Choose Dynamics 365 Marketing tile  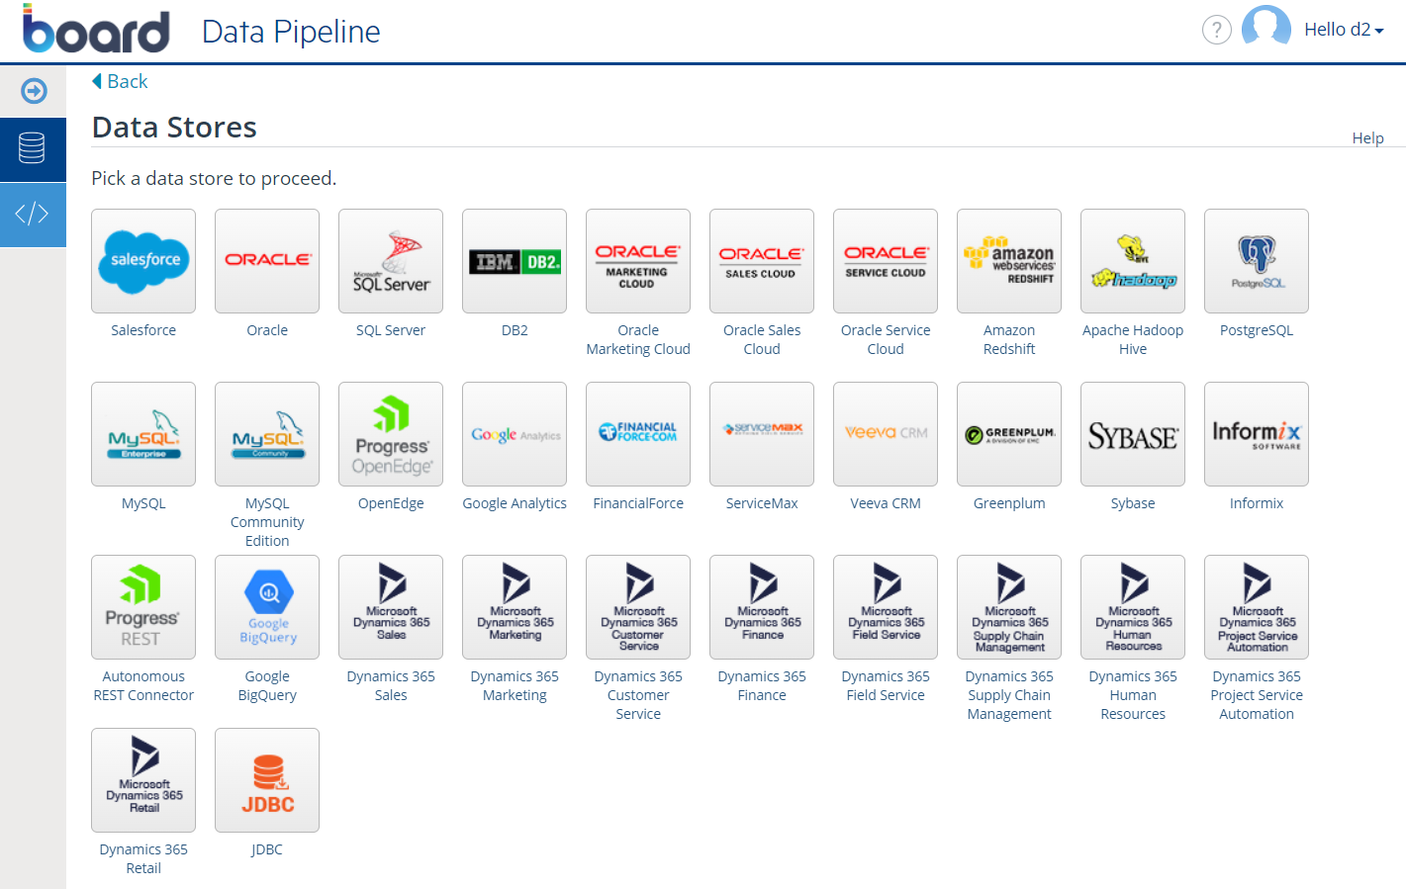tap(515, 607)
